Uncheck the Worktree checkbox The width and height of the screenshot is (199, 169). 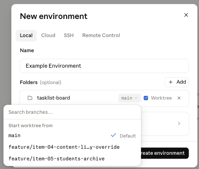point(146,98)
